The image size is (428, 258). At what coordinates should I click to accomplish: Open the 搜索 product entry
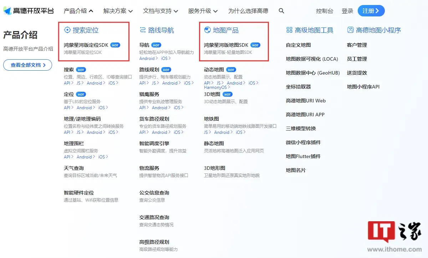click(69, 70)
